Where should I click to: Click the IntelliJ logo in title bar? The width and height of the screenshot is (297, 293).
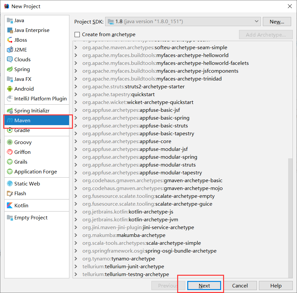pyautogui.click(x=7, y=6)
